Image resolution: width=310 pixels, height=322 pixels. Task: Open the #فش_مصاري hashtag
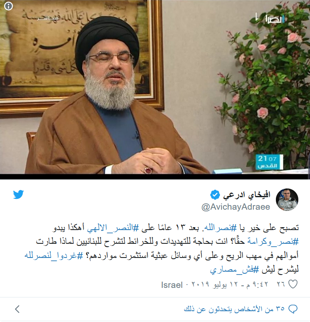click(x=234, y=270)
